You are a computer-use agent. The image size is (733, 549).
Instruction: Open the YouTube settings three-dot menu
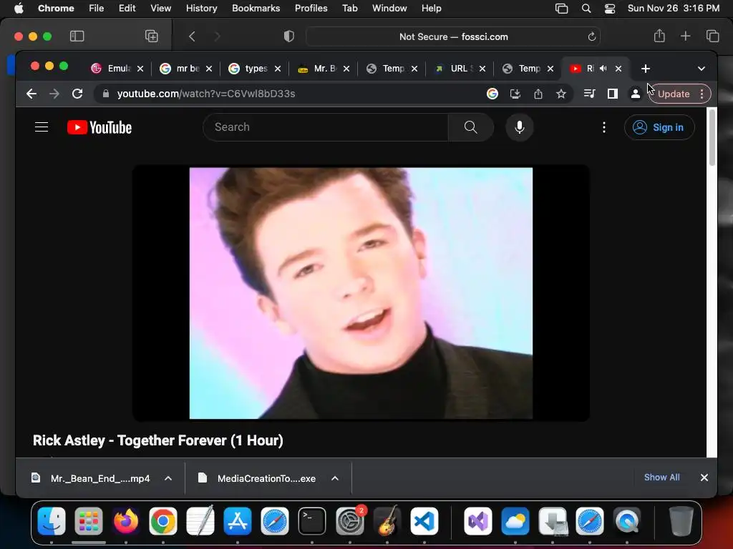point(604,127)
